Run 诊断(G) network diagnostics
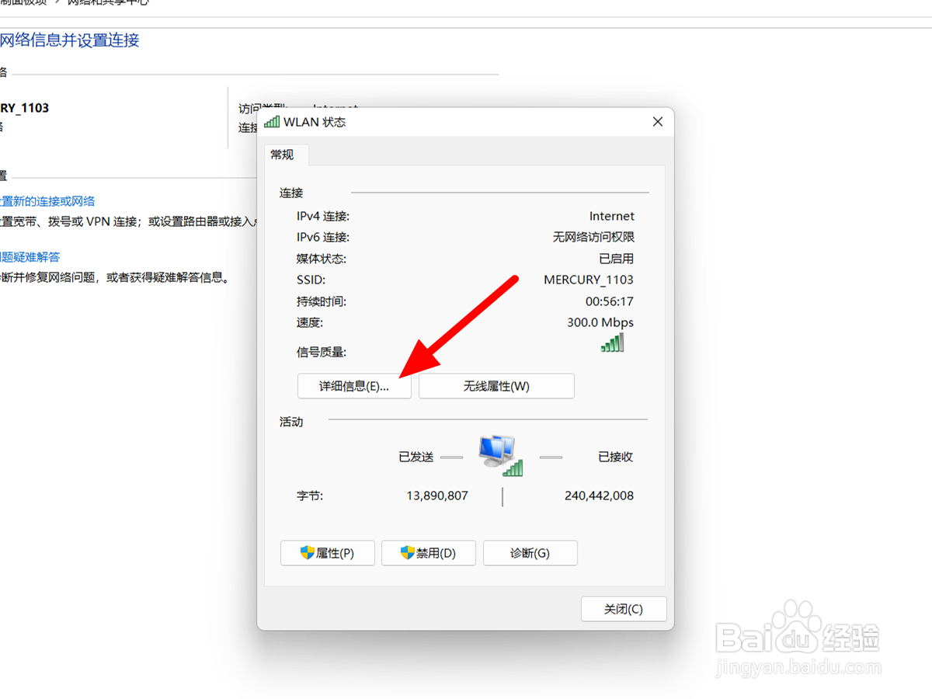The width and height of the screenshot is (932, 699). pyautogui.click(x=530, y=553)
